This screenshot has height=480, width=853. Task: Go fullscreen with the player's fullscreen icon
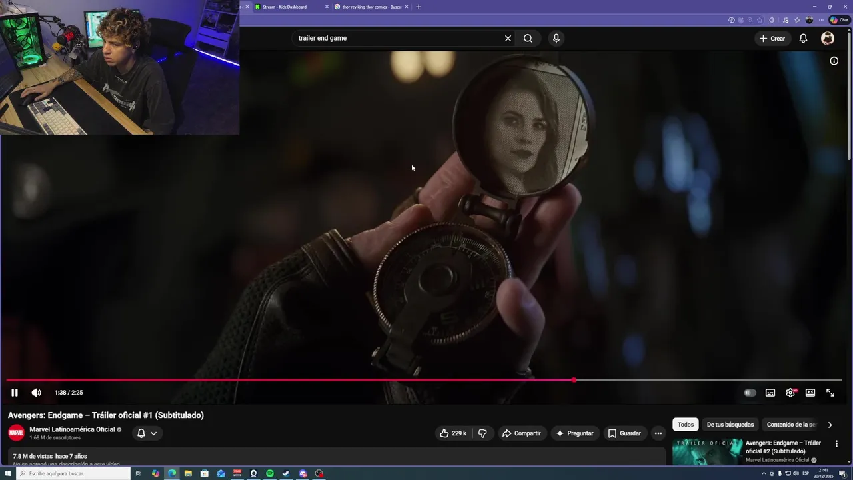(x=830, y=393)
